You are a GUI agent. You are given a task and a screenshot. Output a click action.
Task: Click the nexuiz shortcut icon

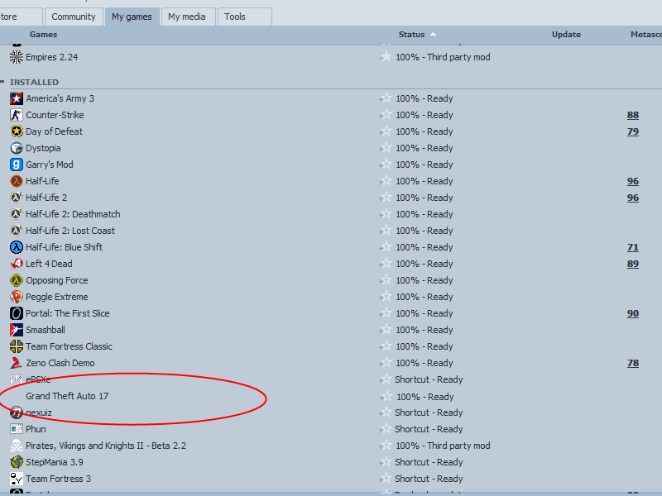(17, 413)
